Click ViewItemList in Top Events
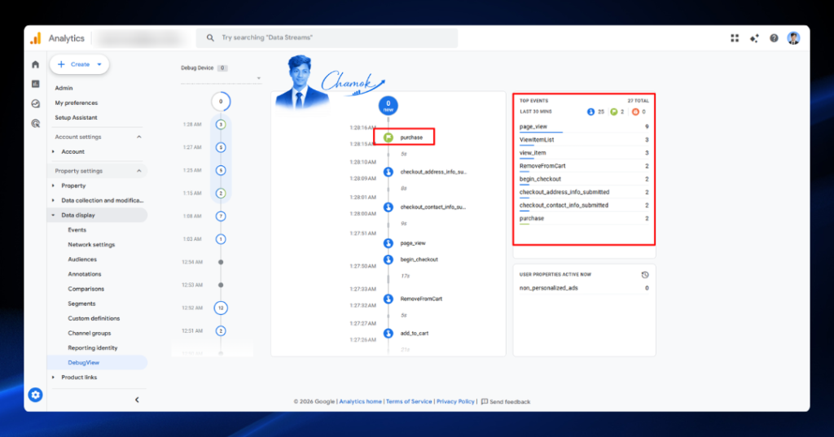Viewport: 834px width, 437px height. click(537, 140)
